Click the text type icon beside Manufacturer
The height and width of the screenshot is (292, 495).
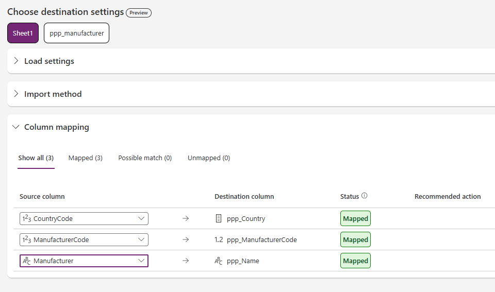27,261
